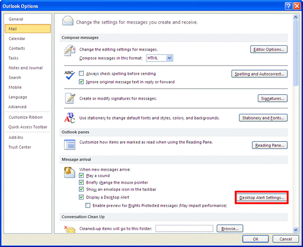Open the compose format HTML dropdown
Screen dimensions: 303x247
160,58
